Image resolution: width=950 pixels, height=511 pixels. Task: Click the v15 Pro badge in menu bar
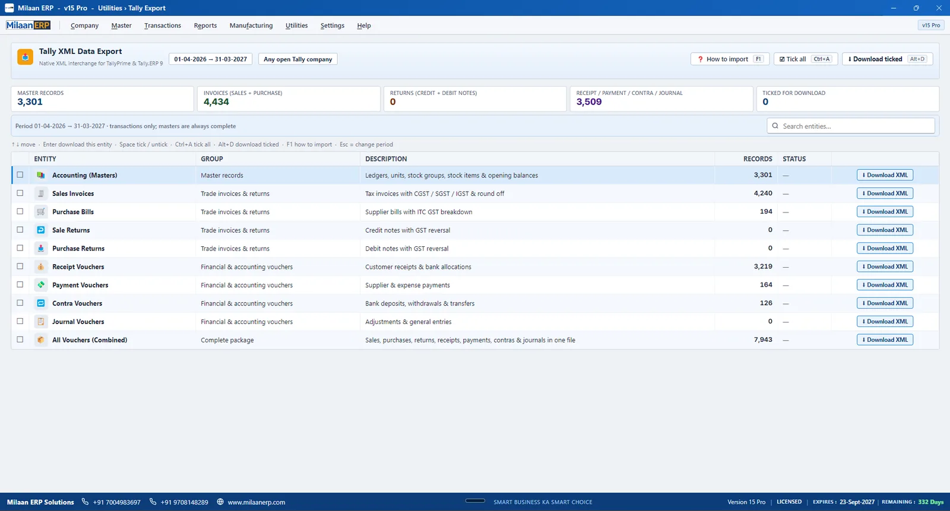930,26
